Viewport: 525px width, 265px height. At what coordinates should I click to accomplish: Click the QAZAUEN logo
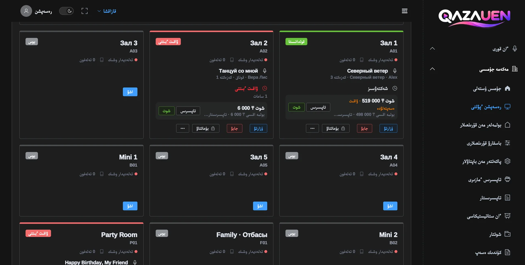pyautogui.click(x=474, y=18)
